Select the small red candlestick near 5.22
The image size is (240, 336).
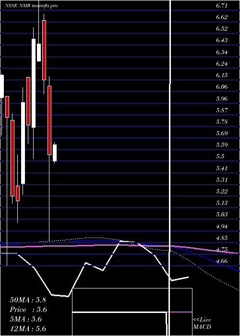[18, 193]
